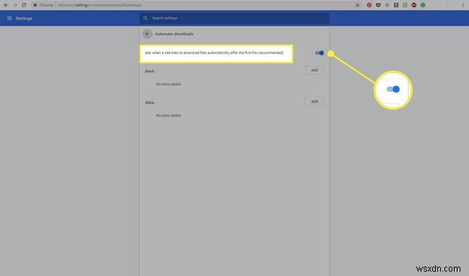Click the browser forward arrow

click(15, 5)
